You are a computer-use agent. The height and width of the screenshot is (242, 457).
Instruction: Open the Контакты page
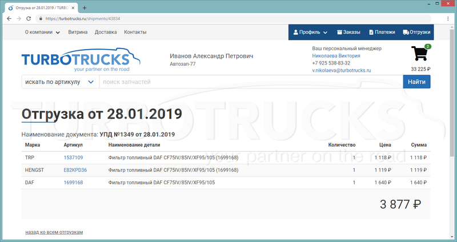point(135,32)
